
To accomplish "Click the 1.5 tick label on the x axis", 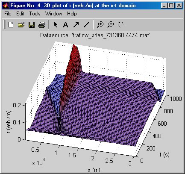I will pyautogui.click(x=72, y=155).
